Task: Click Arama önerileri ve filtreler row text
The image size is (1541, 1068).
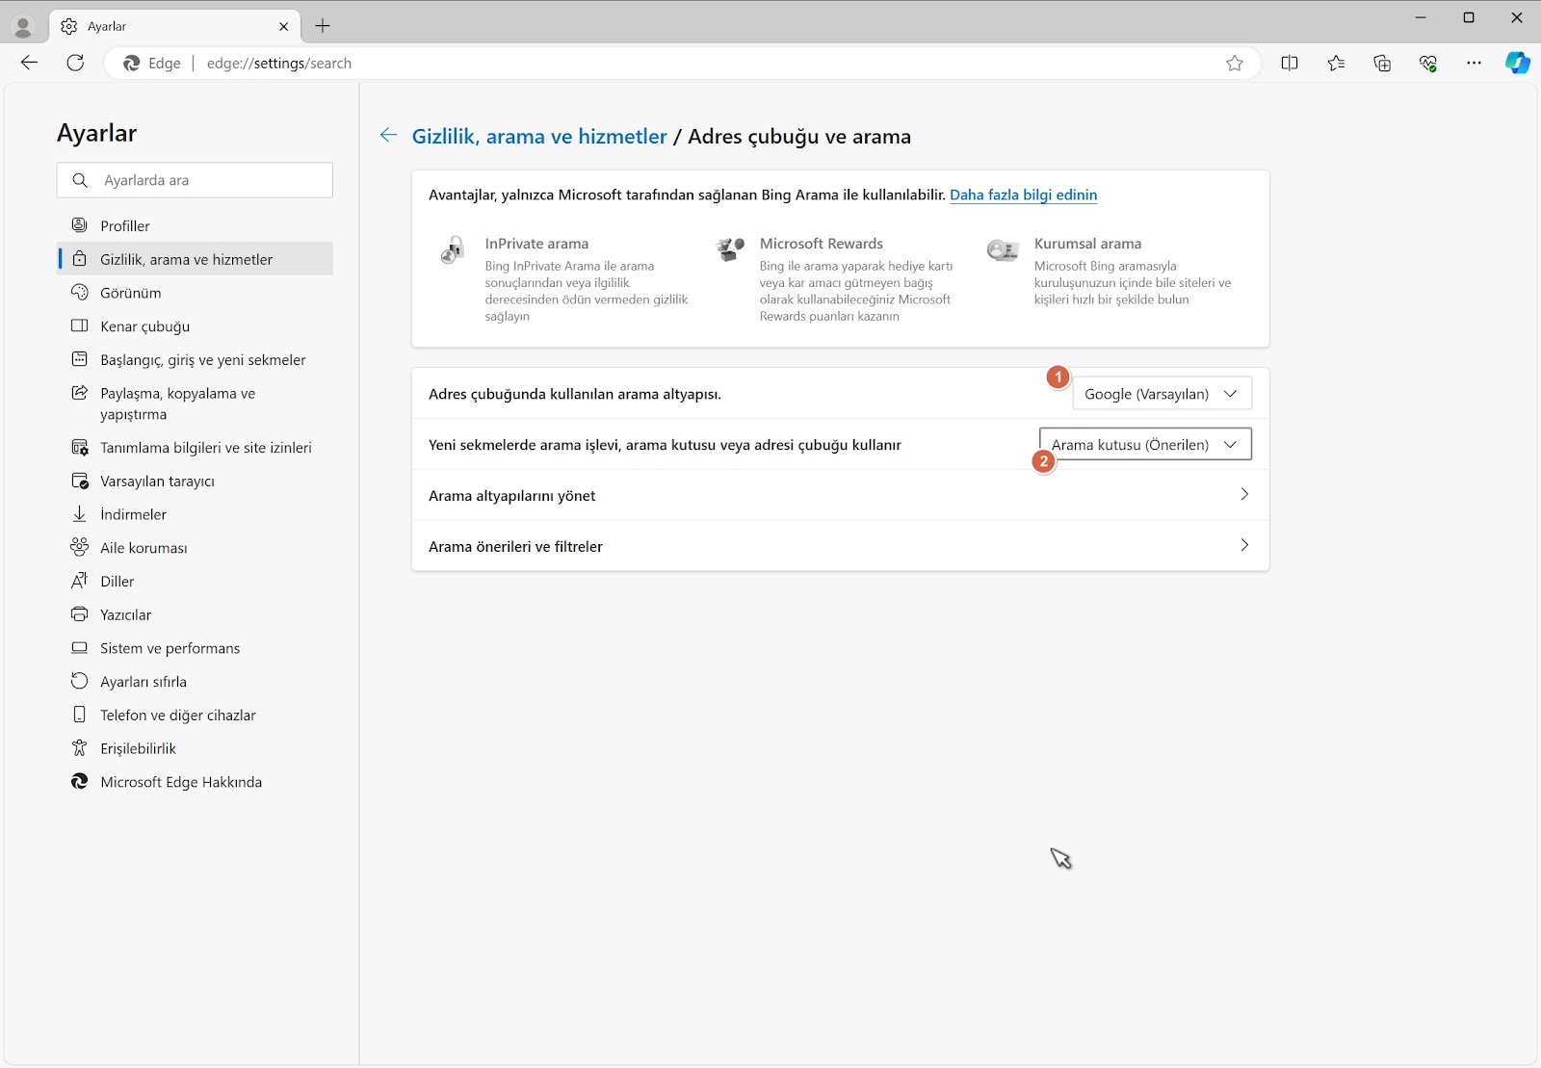Action: (515, 546)
